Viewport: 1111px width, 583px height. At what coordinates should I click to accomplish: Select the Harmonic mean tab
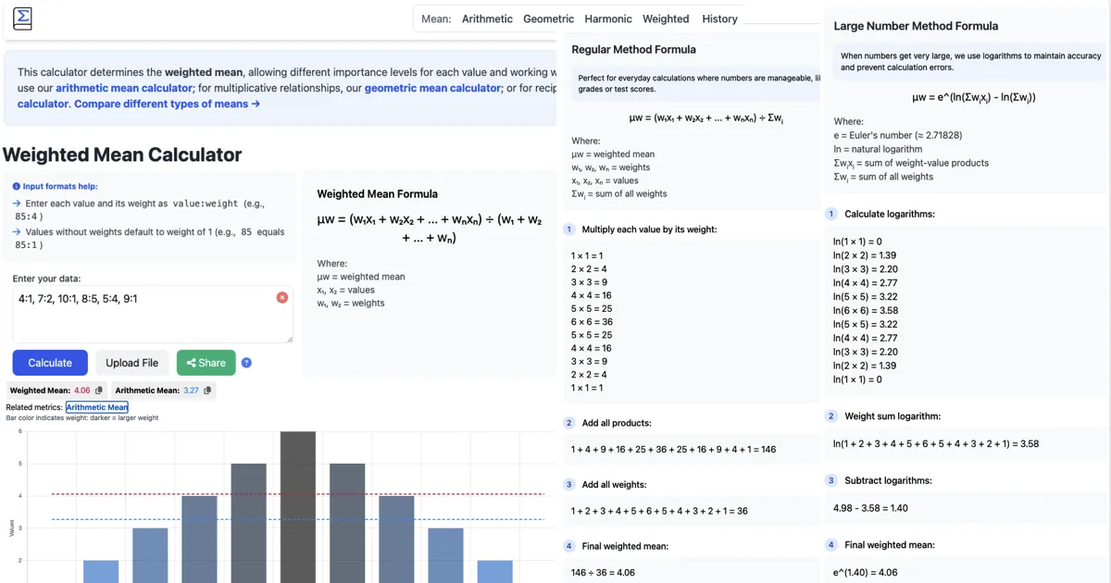point(607,19)
